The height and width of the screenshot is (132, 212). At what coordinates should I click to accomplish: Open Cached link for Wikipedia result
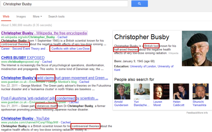click(62, 37)
